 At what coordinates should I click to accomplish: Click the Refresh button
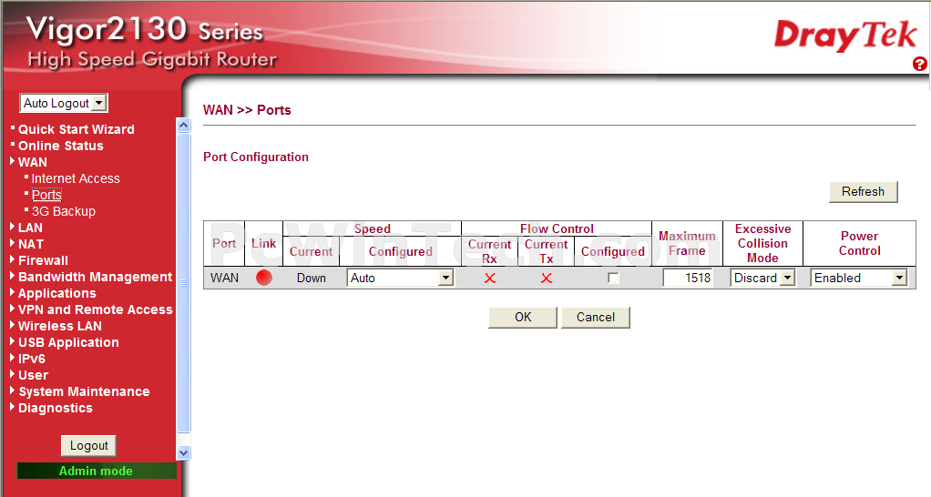[x=864, y=191]
